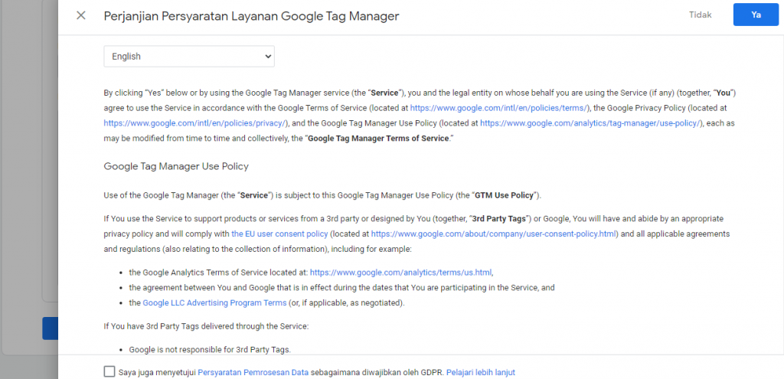
Task: Decline with the Tidak button
Action: click(x=700, y=15)
